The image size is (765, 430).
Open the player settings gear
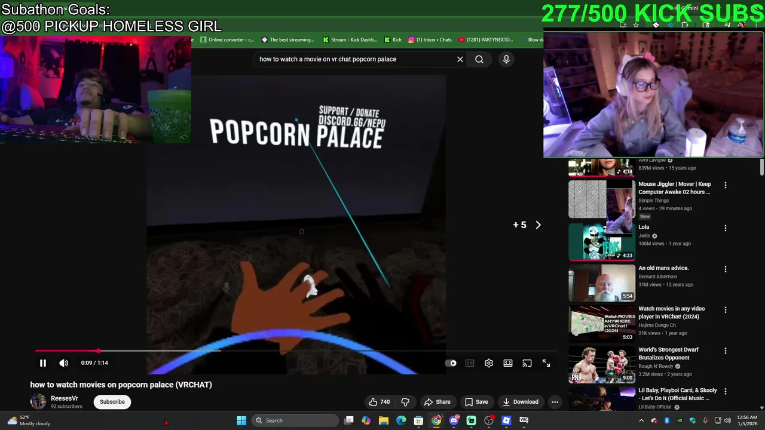tap(489, 363)
